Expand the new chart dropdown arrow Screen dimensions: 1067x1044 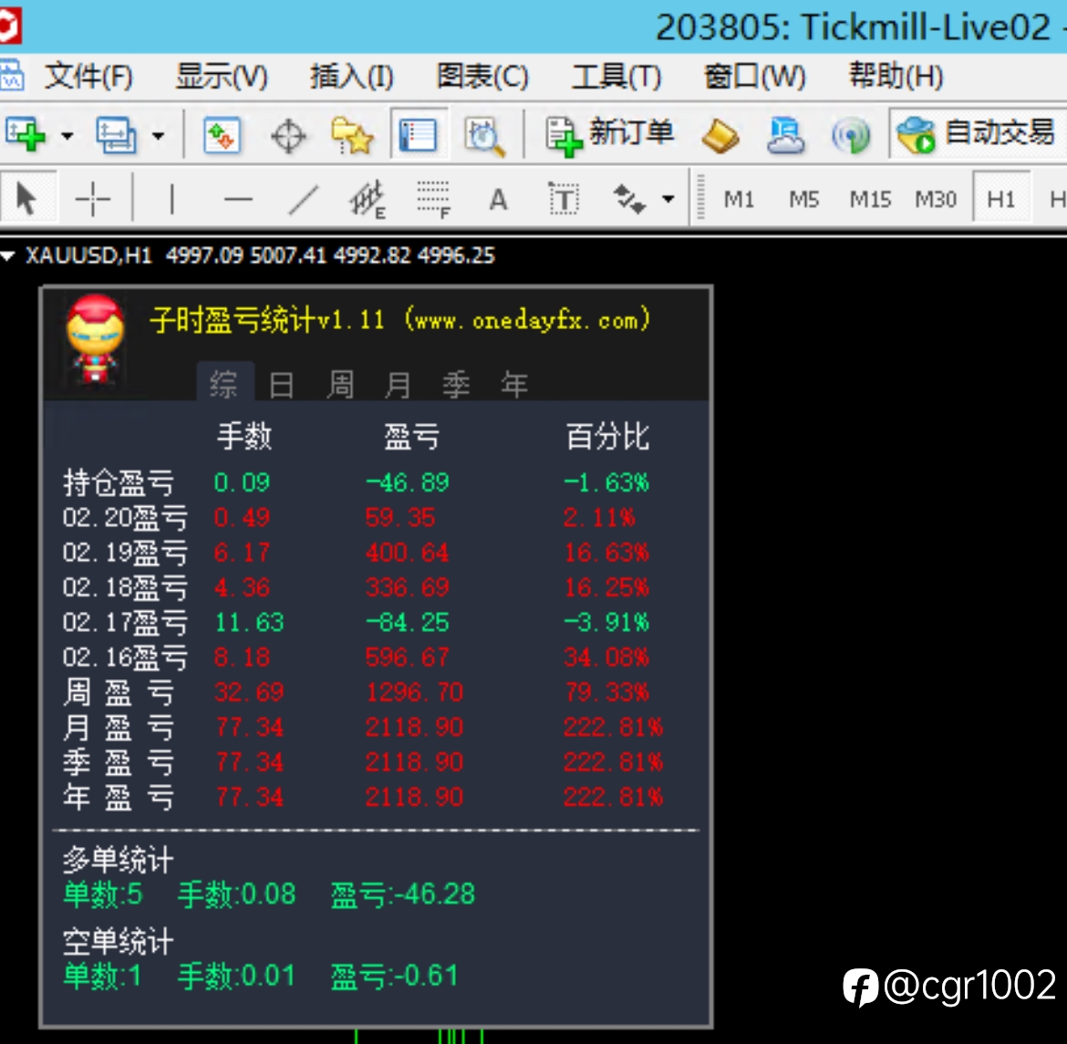click(x=67, y=136)
